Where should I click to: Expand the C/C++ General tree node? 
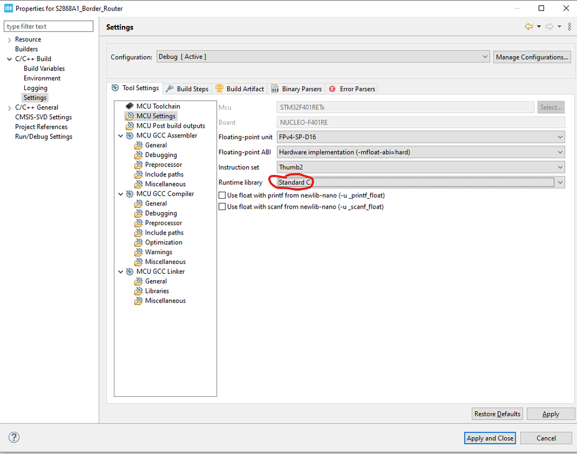coord(9,108)
